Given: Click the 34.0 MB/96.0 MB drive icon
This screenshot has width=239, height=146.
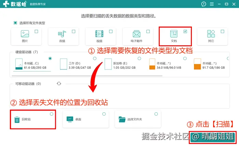Looking at the screenshot, I should coord(152,64).
